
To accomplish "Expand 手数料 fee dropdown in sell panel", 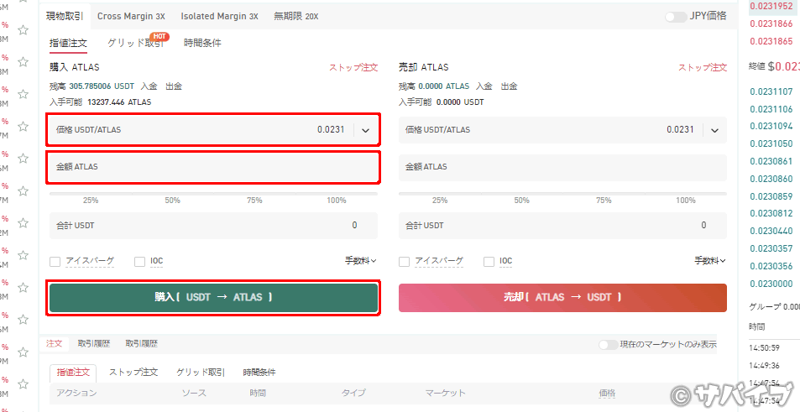I will [x=710, y=261].
